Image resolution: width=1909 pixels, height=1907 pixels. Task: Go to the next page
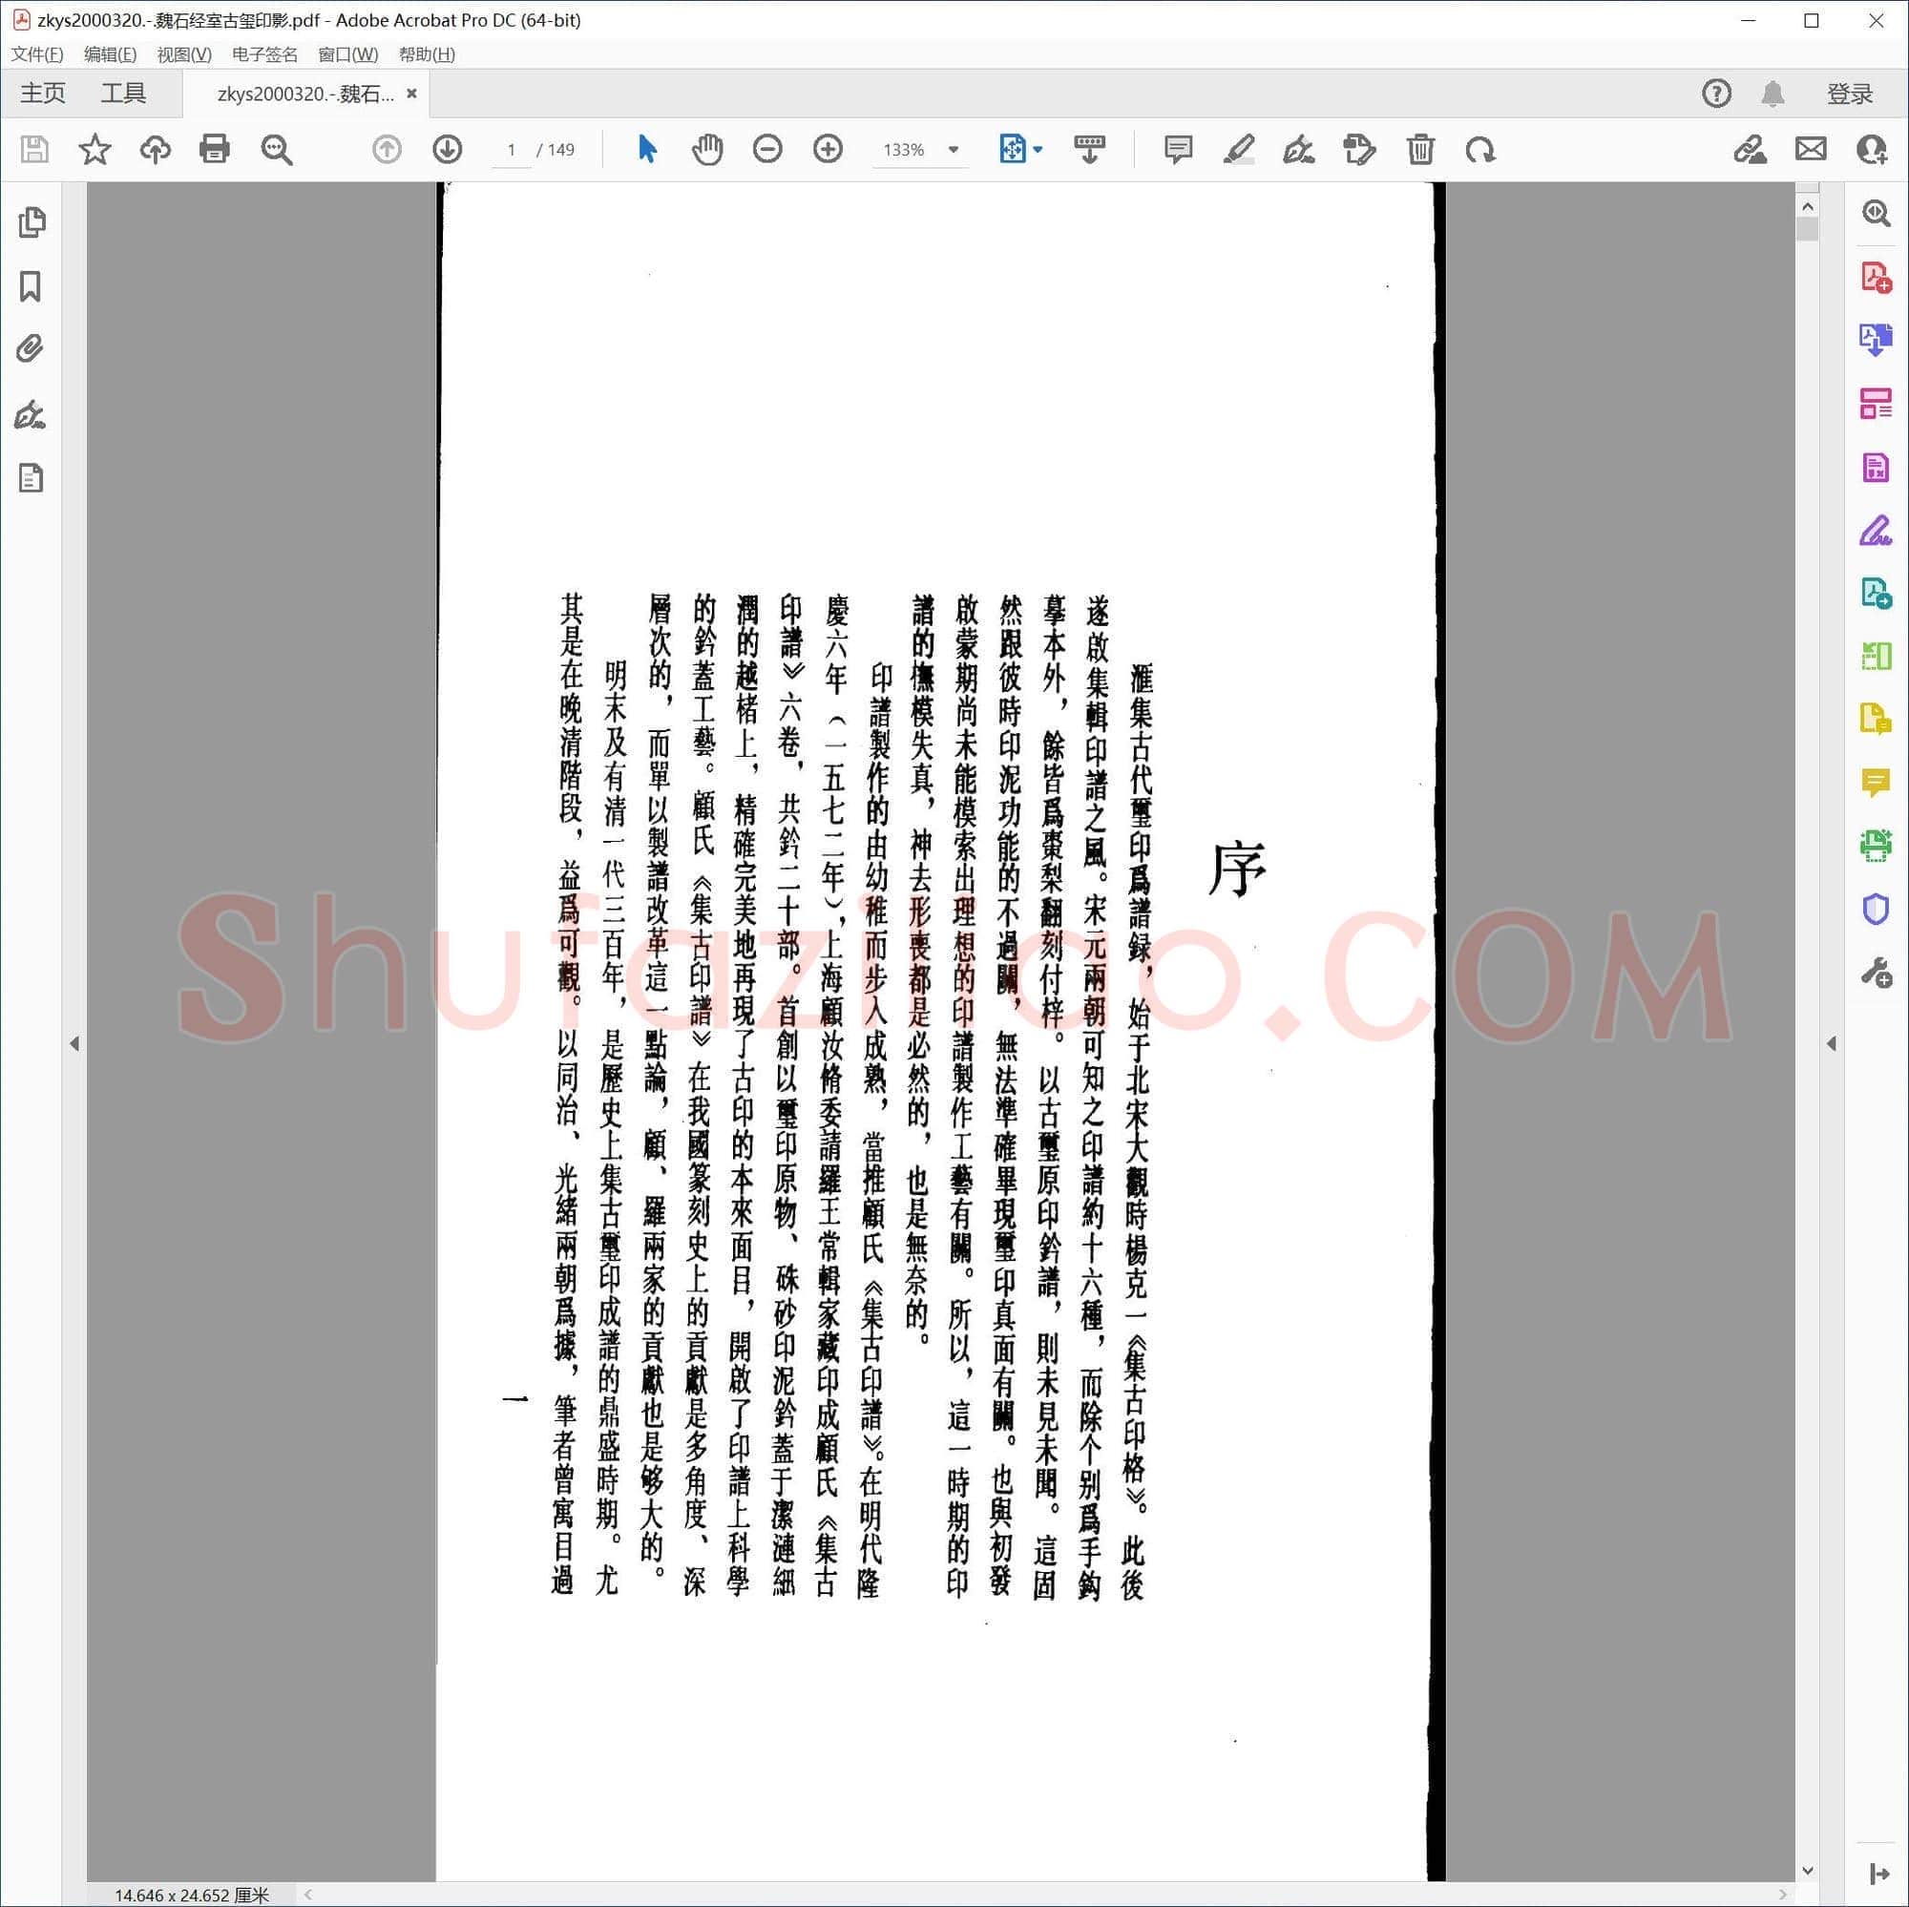pyautogui.click(x=448, y=149)
